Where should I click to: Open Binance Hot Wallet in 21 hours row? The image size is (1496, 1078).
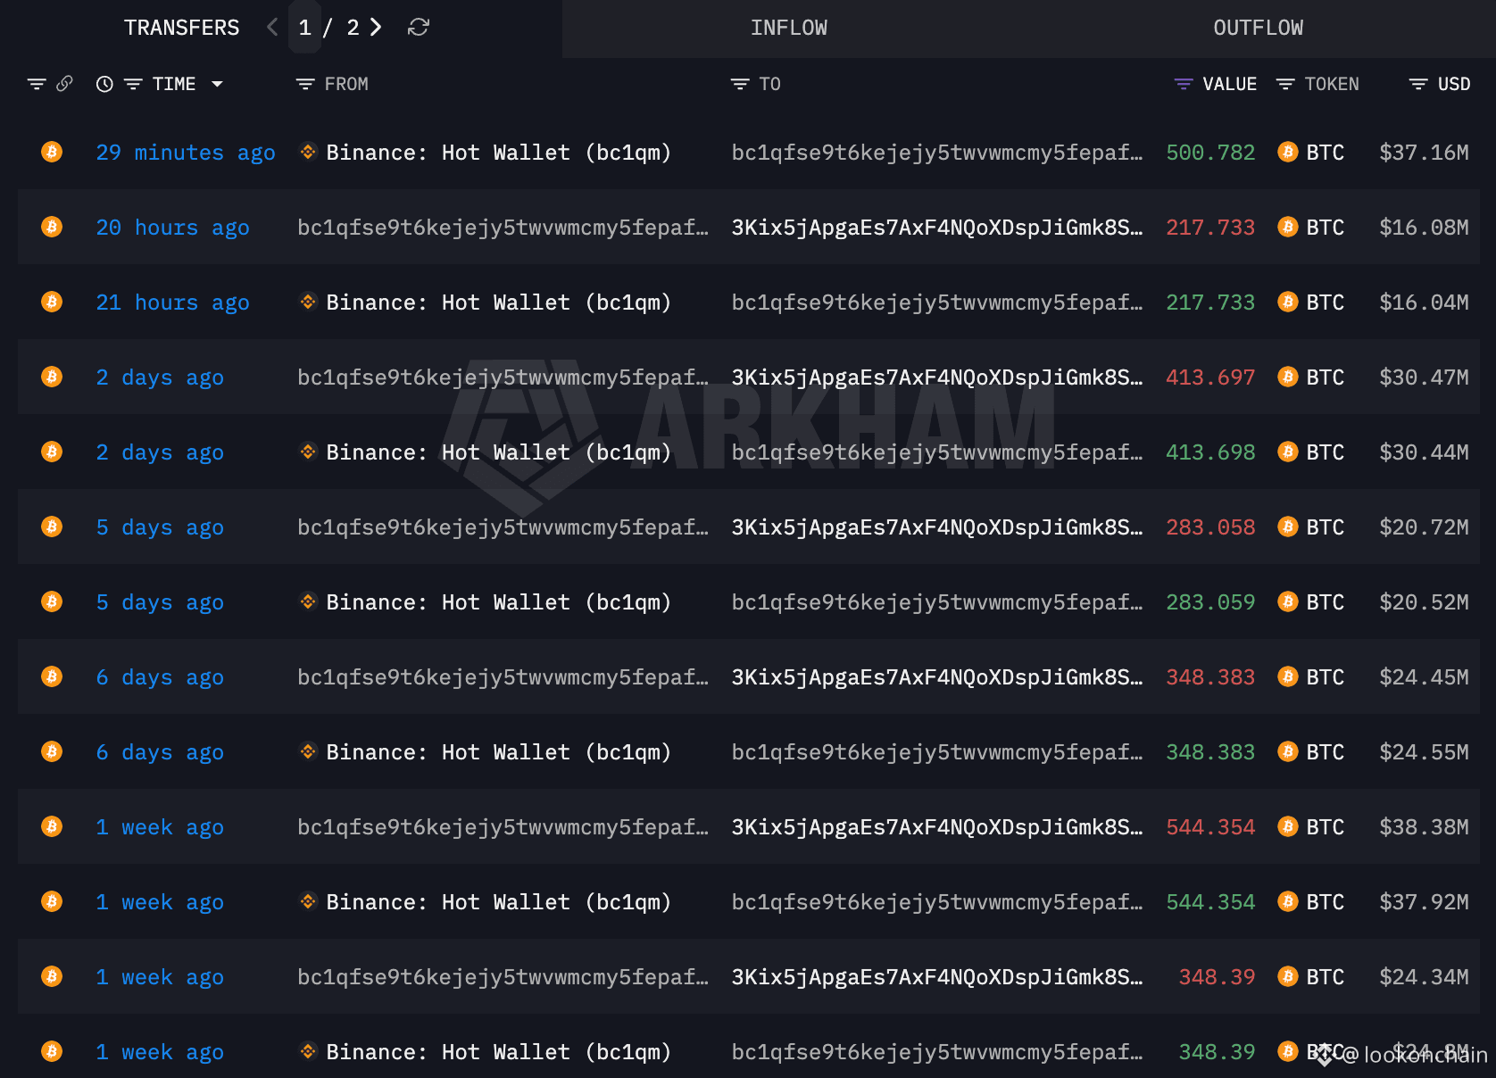coord(498,303)
